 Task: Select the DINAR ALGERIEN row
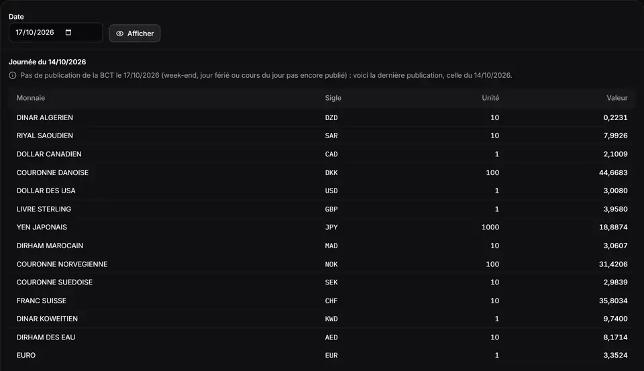(322, 117)
